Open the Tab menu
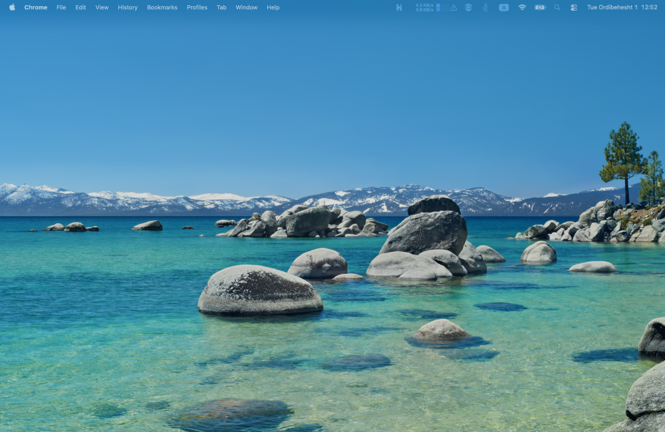 click(221, 7)
